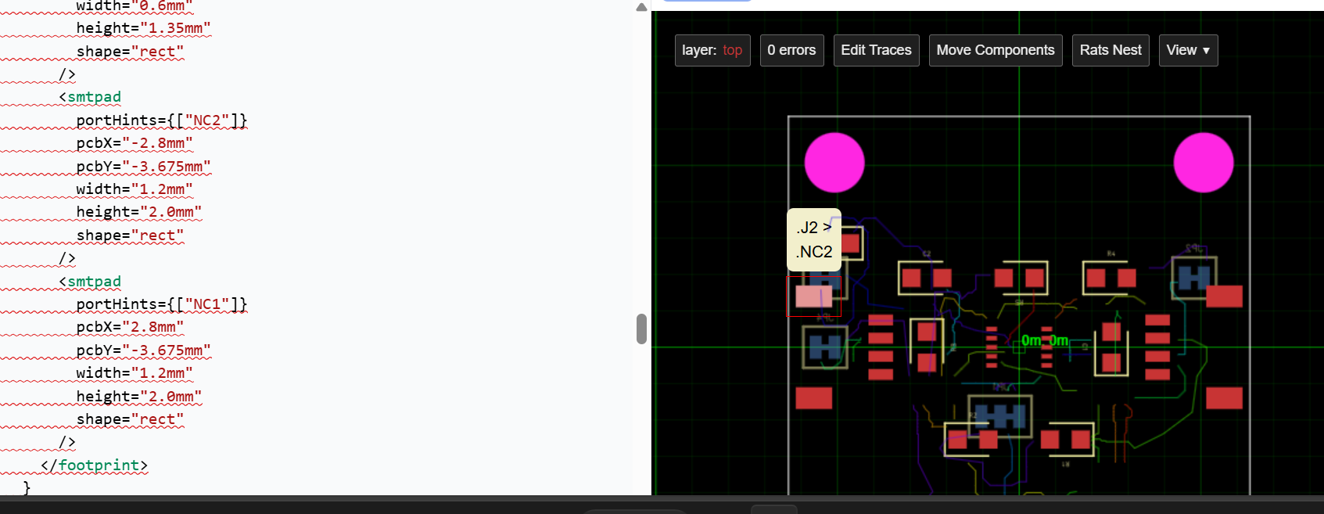Click the 0 errors button

tap(791, 50)
